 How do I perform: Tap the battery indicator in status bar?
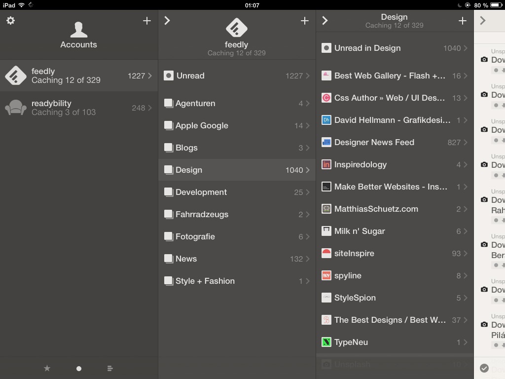click(496, 5)
